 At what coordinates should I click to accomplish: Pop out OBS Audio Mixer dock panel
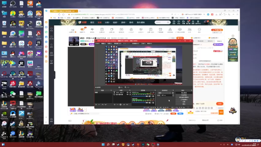(x=155, y=90)
